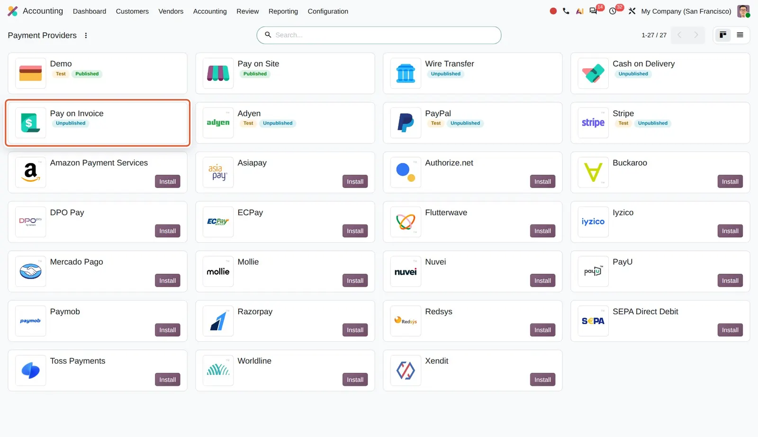
Task: Click the SEPA Direct Debit logo
Action: [593, 321]
